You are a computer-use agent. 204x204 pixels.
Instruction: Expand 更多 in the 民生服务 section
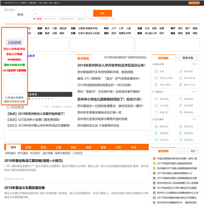[195, 120]
